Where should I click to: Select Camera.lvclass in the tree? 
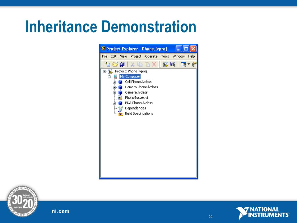136,92
